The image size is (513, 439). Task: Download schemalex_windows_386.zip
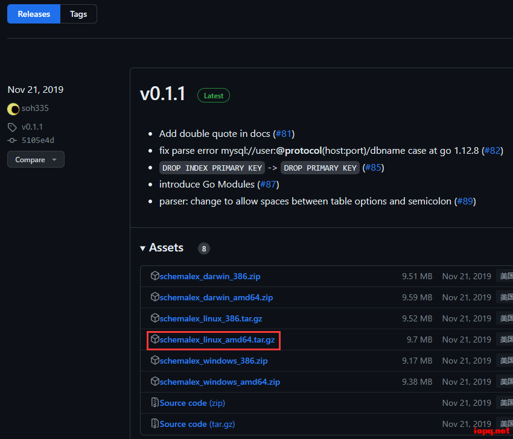coord(214,361)
